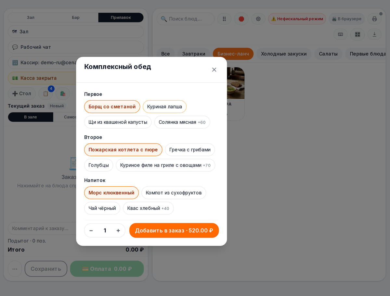Open Рабочий чат
This screenshot has width=390, height=296.
pos(76,47)
